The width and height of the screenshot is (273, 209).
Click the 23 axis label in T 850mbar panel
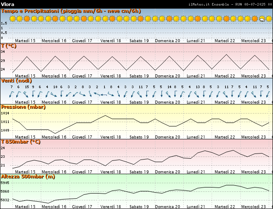tap(3, 157)
